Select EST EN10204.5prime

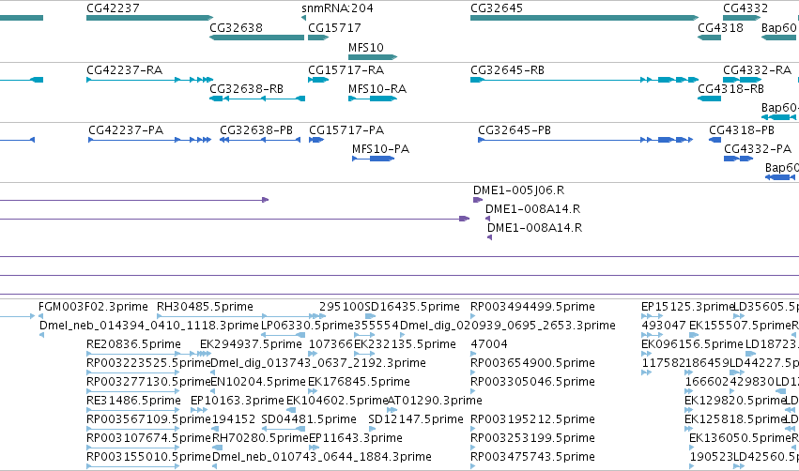[x=258, y=381]
